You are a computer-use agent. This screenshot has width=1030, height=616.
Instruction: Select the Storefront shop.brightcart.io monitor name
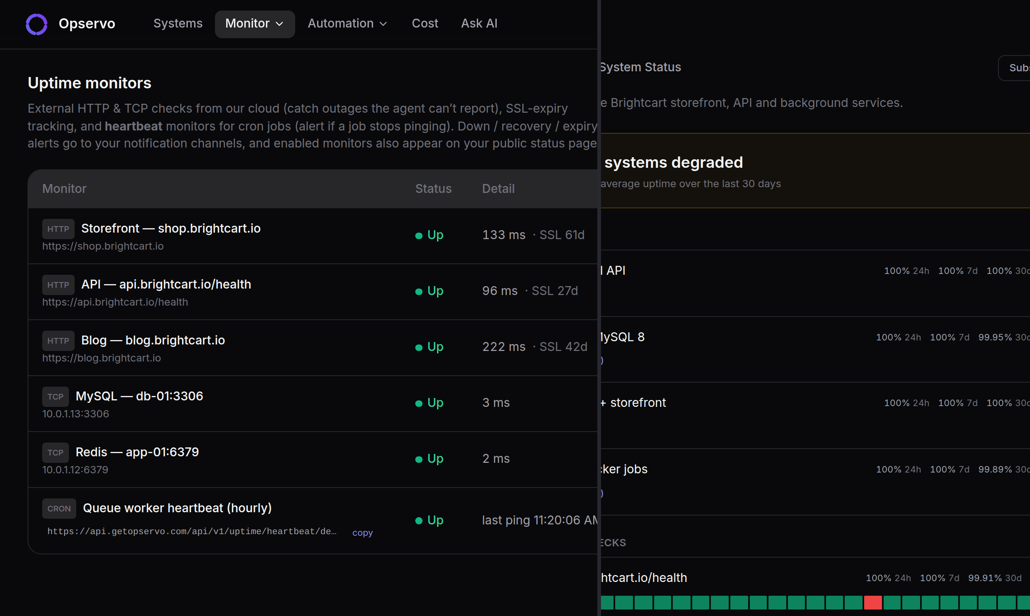[x=171, y=228]
